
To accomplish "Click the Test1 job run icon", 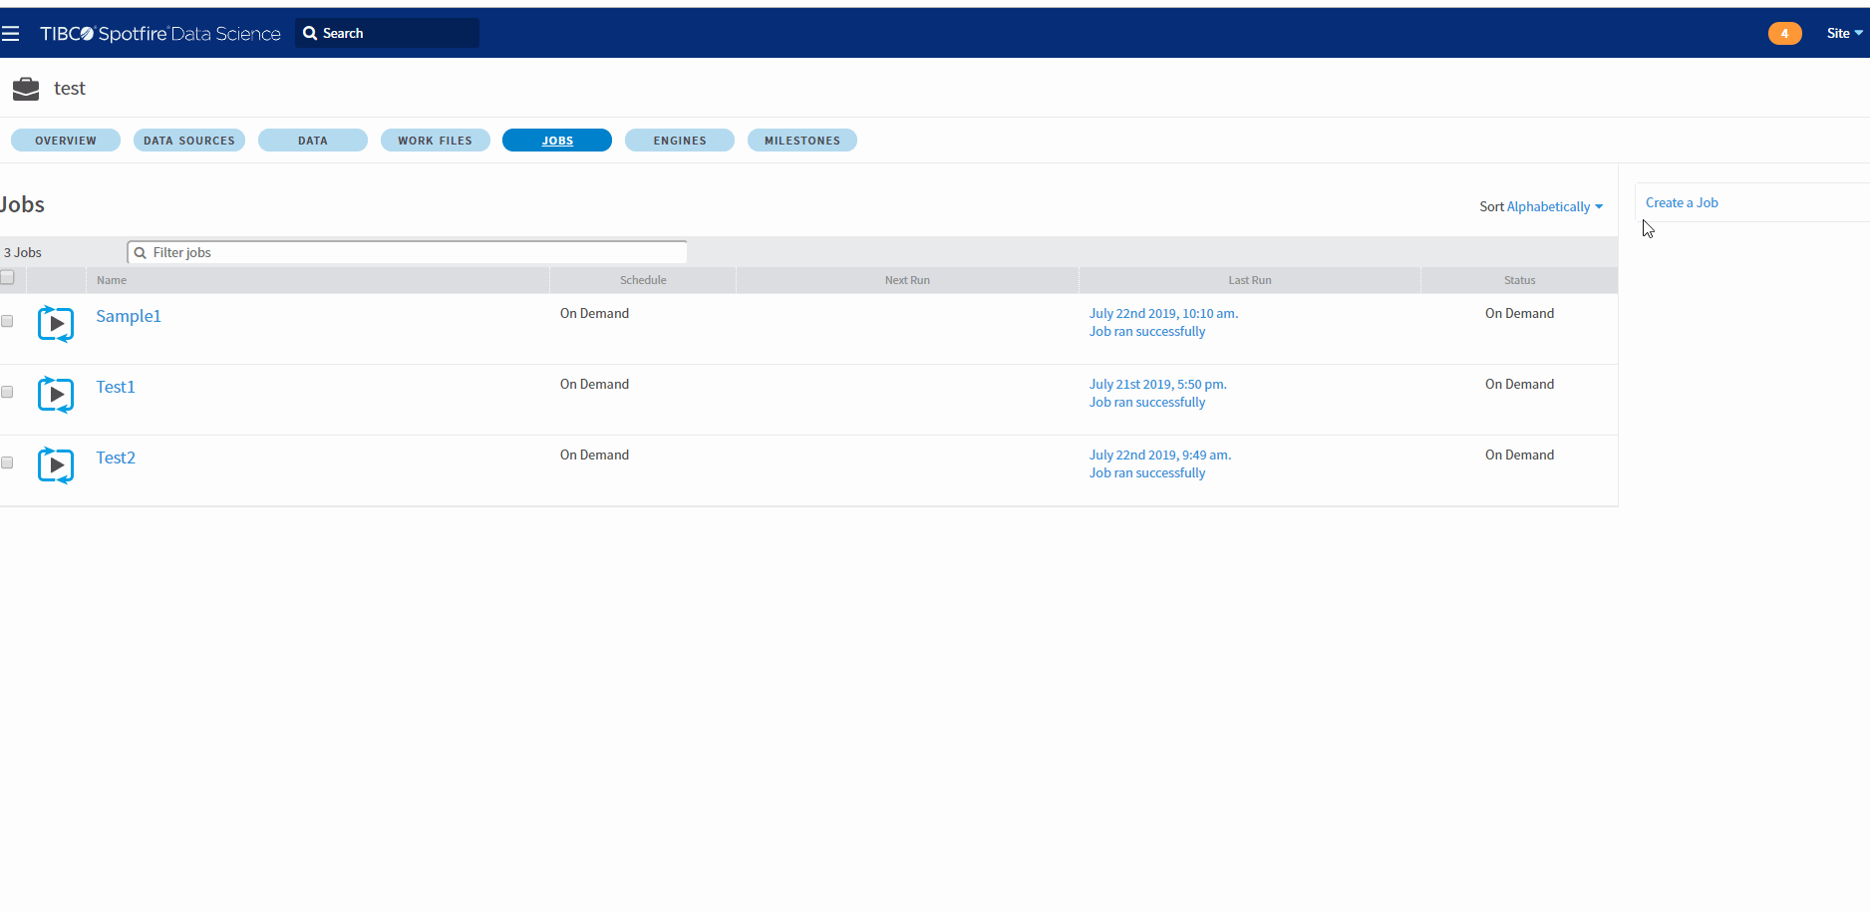I will point(56,395).
